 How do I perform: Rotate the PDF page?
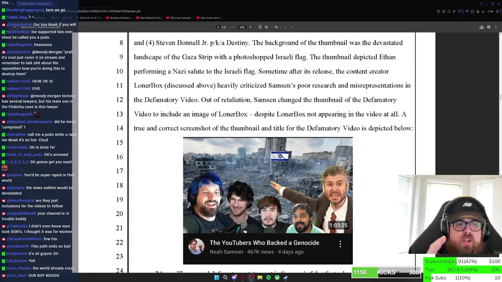(266, 27)
